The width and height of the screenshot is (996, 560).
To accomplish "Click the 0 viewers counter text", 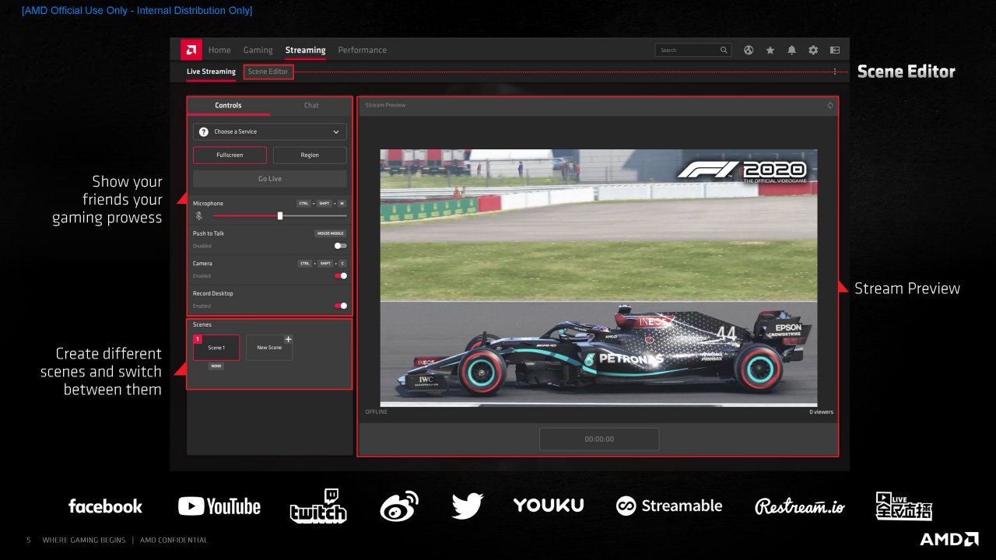I will pyautogui.click(x=821, y=412).
